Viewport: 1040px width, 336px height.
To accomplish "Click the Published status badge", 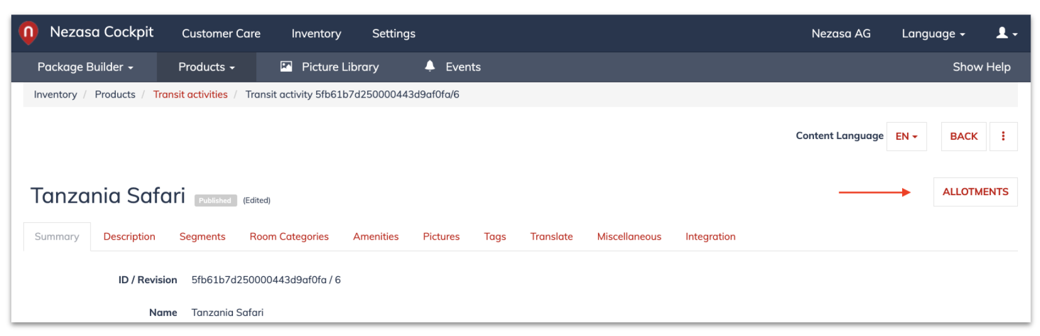I will click(215, 201).
